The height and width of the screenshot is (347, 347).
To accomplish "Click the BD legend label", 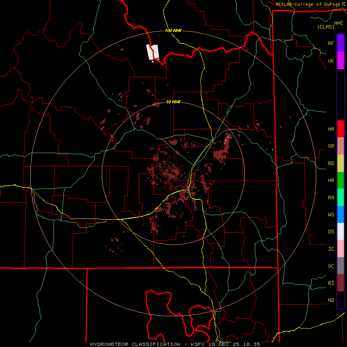I will click(x=331, y=163).
